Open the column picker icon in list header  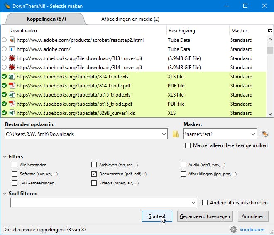point(270,30)
